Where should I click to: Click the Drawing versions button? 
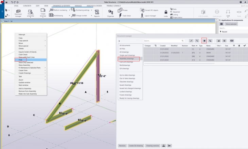(x=153, y=145)
